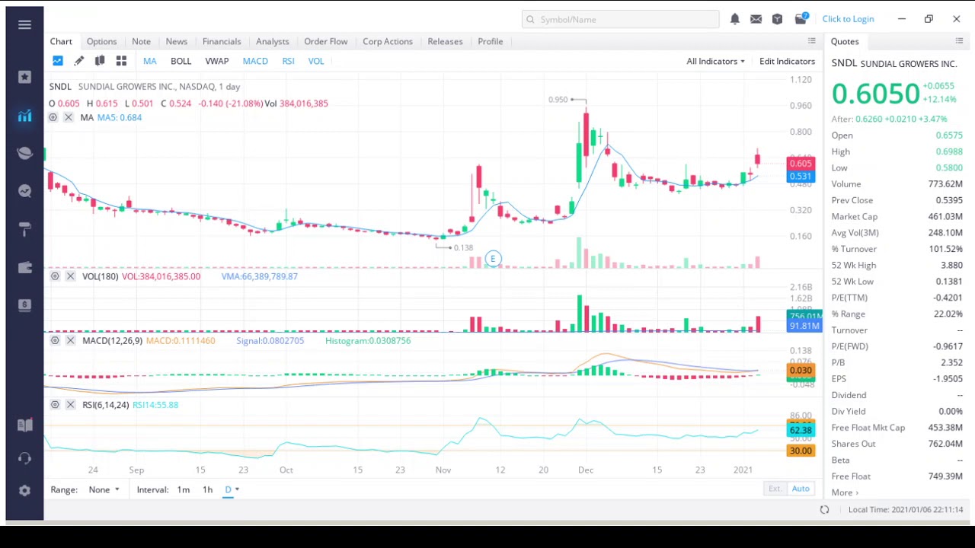
Task: Select the line chart type icon
Action: point(58,61)
